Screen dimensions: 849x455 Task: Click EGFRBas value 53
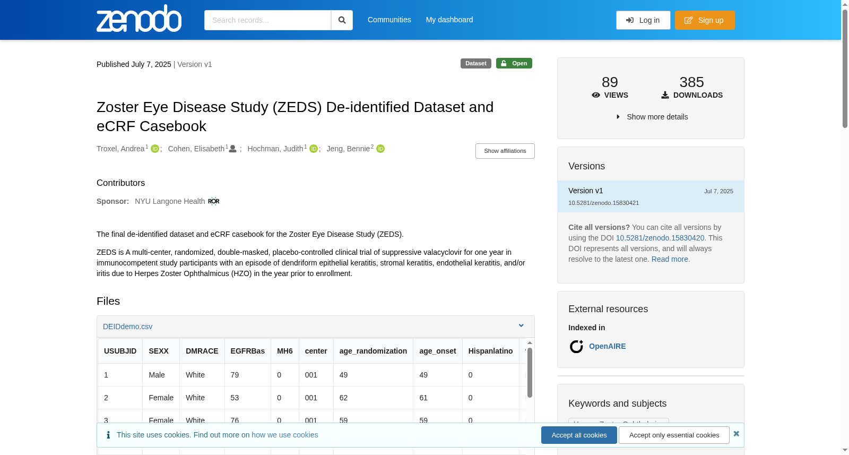[235, 398]
